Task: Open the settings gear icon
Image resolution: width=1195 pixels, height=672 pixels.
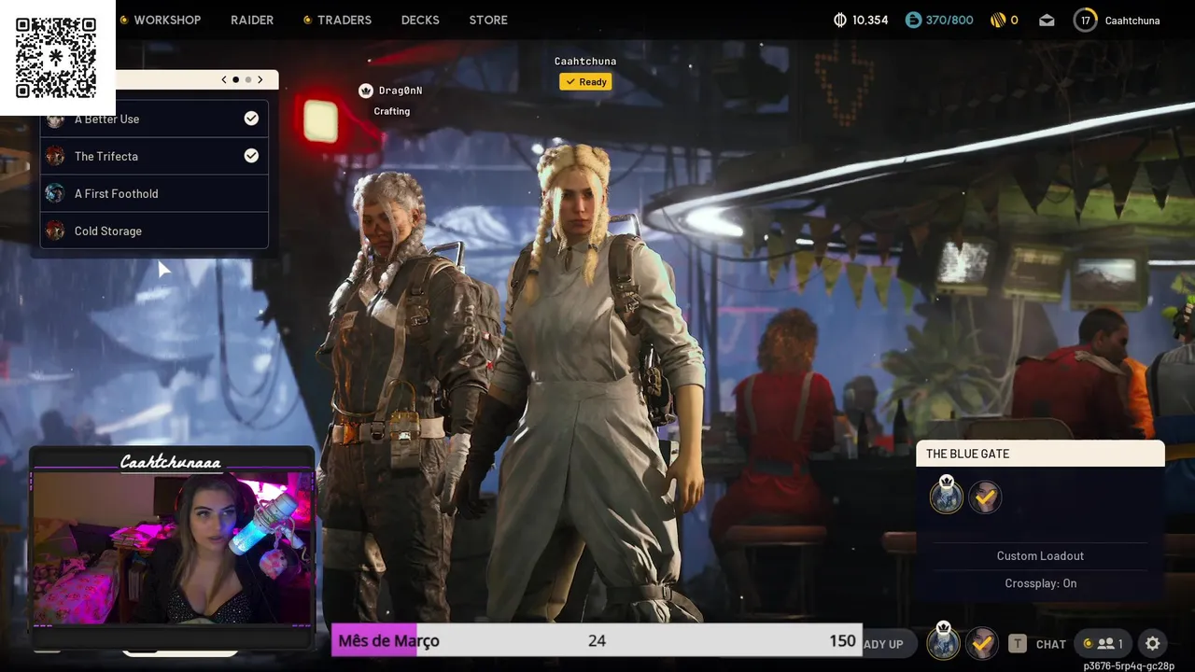Action: 1152,643
